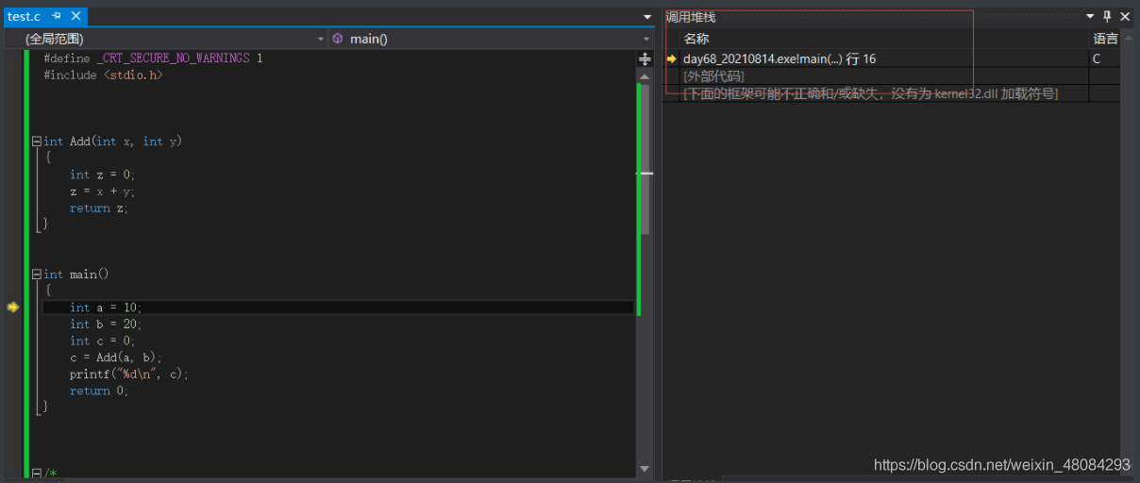
Task: Select the test.c editor tab
Action: 25,17
